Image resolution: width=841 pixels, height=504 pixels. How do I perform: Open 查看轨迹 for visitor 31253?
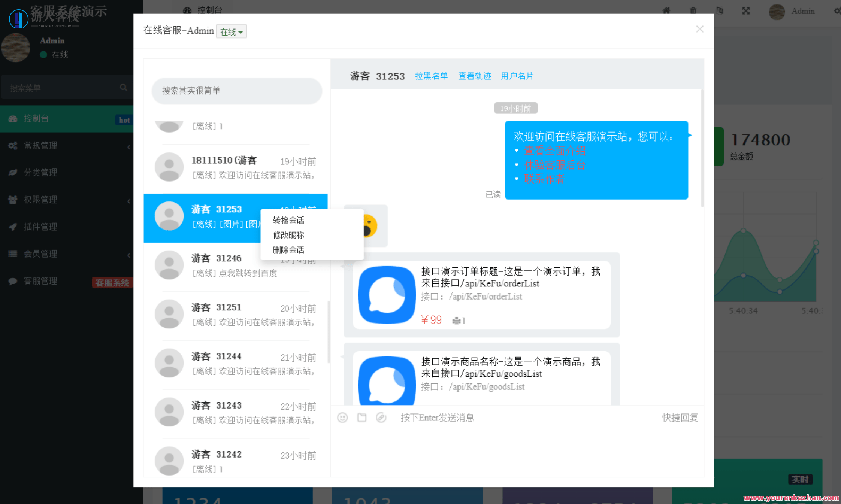(474, 76)
